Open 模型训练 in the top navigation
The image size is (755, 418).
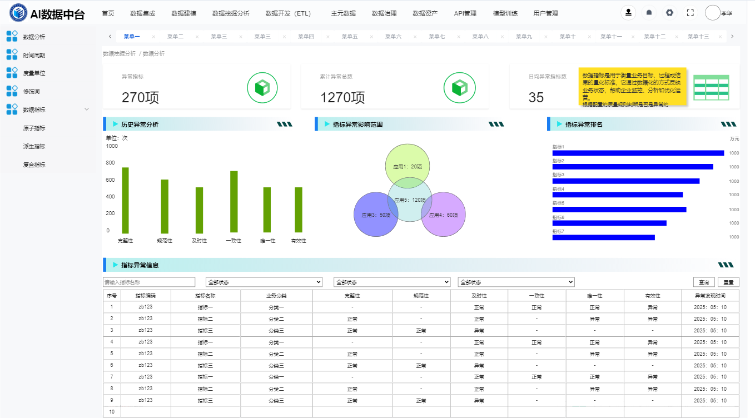[x=505, y=13]
